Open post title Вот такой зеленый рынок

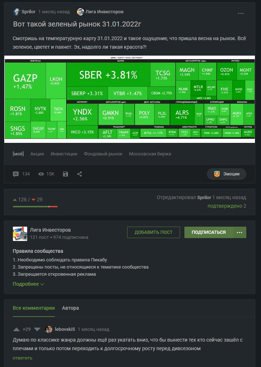coord(77,24)
